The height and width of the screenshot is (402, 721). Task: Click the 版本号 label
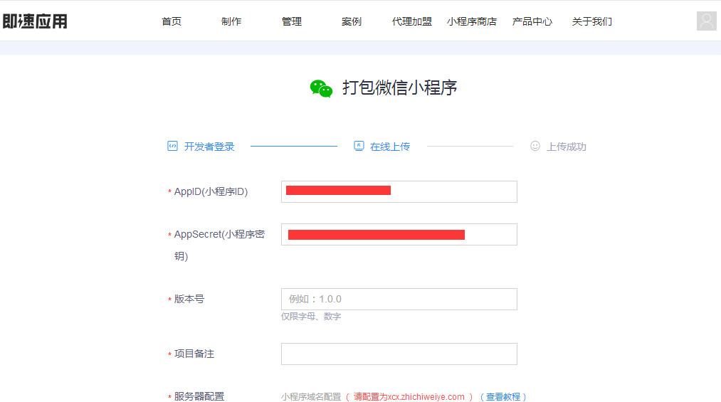point(189,299)
